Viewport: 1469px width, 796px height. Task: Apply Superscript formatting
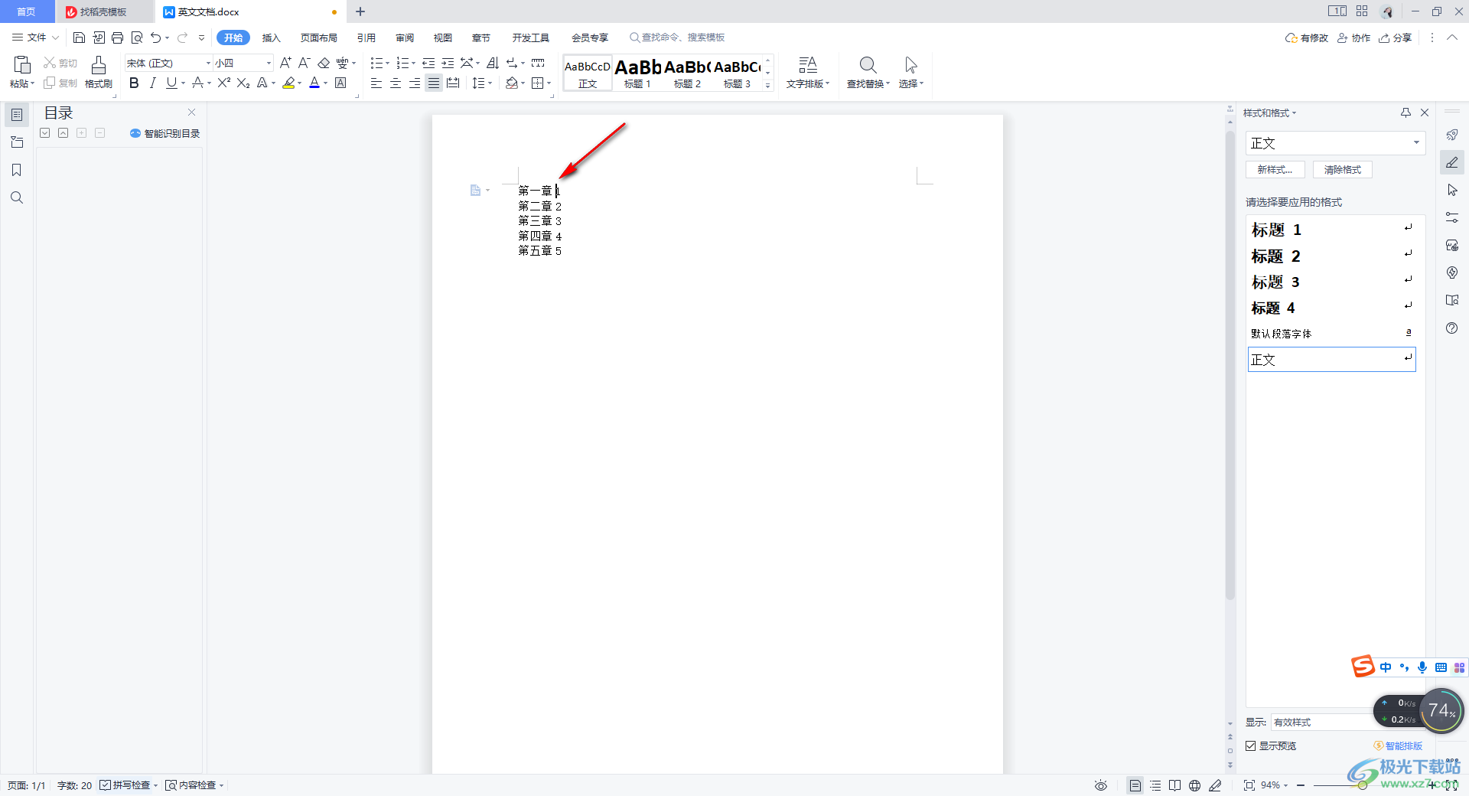click(x=223, y=83)
